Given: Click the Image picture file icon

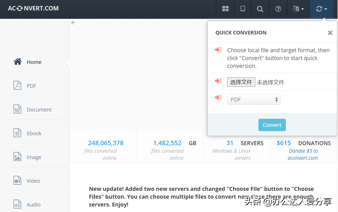Looking at the screenshot, I should 17,157.
